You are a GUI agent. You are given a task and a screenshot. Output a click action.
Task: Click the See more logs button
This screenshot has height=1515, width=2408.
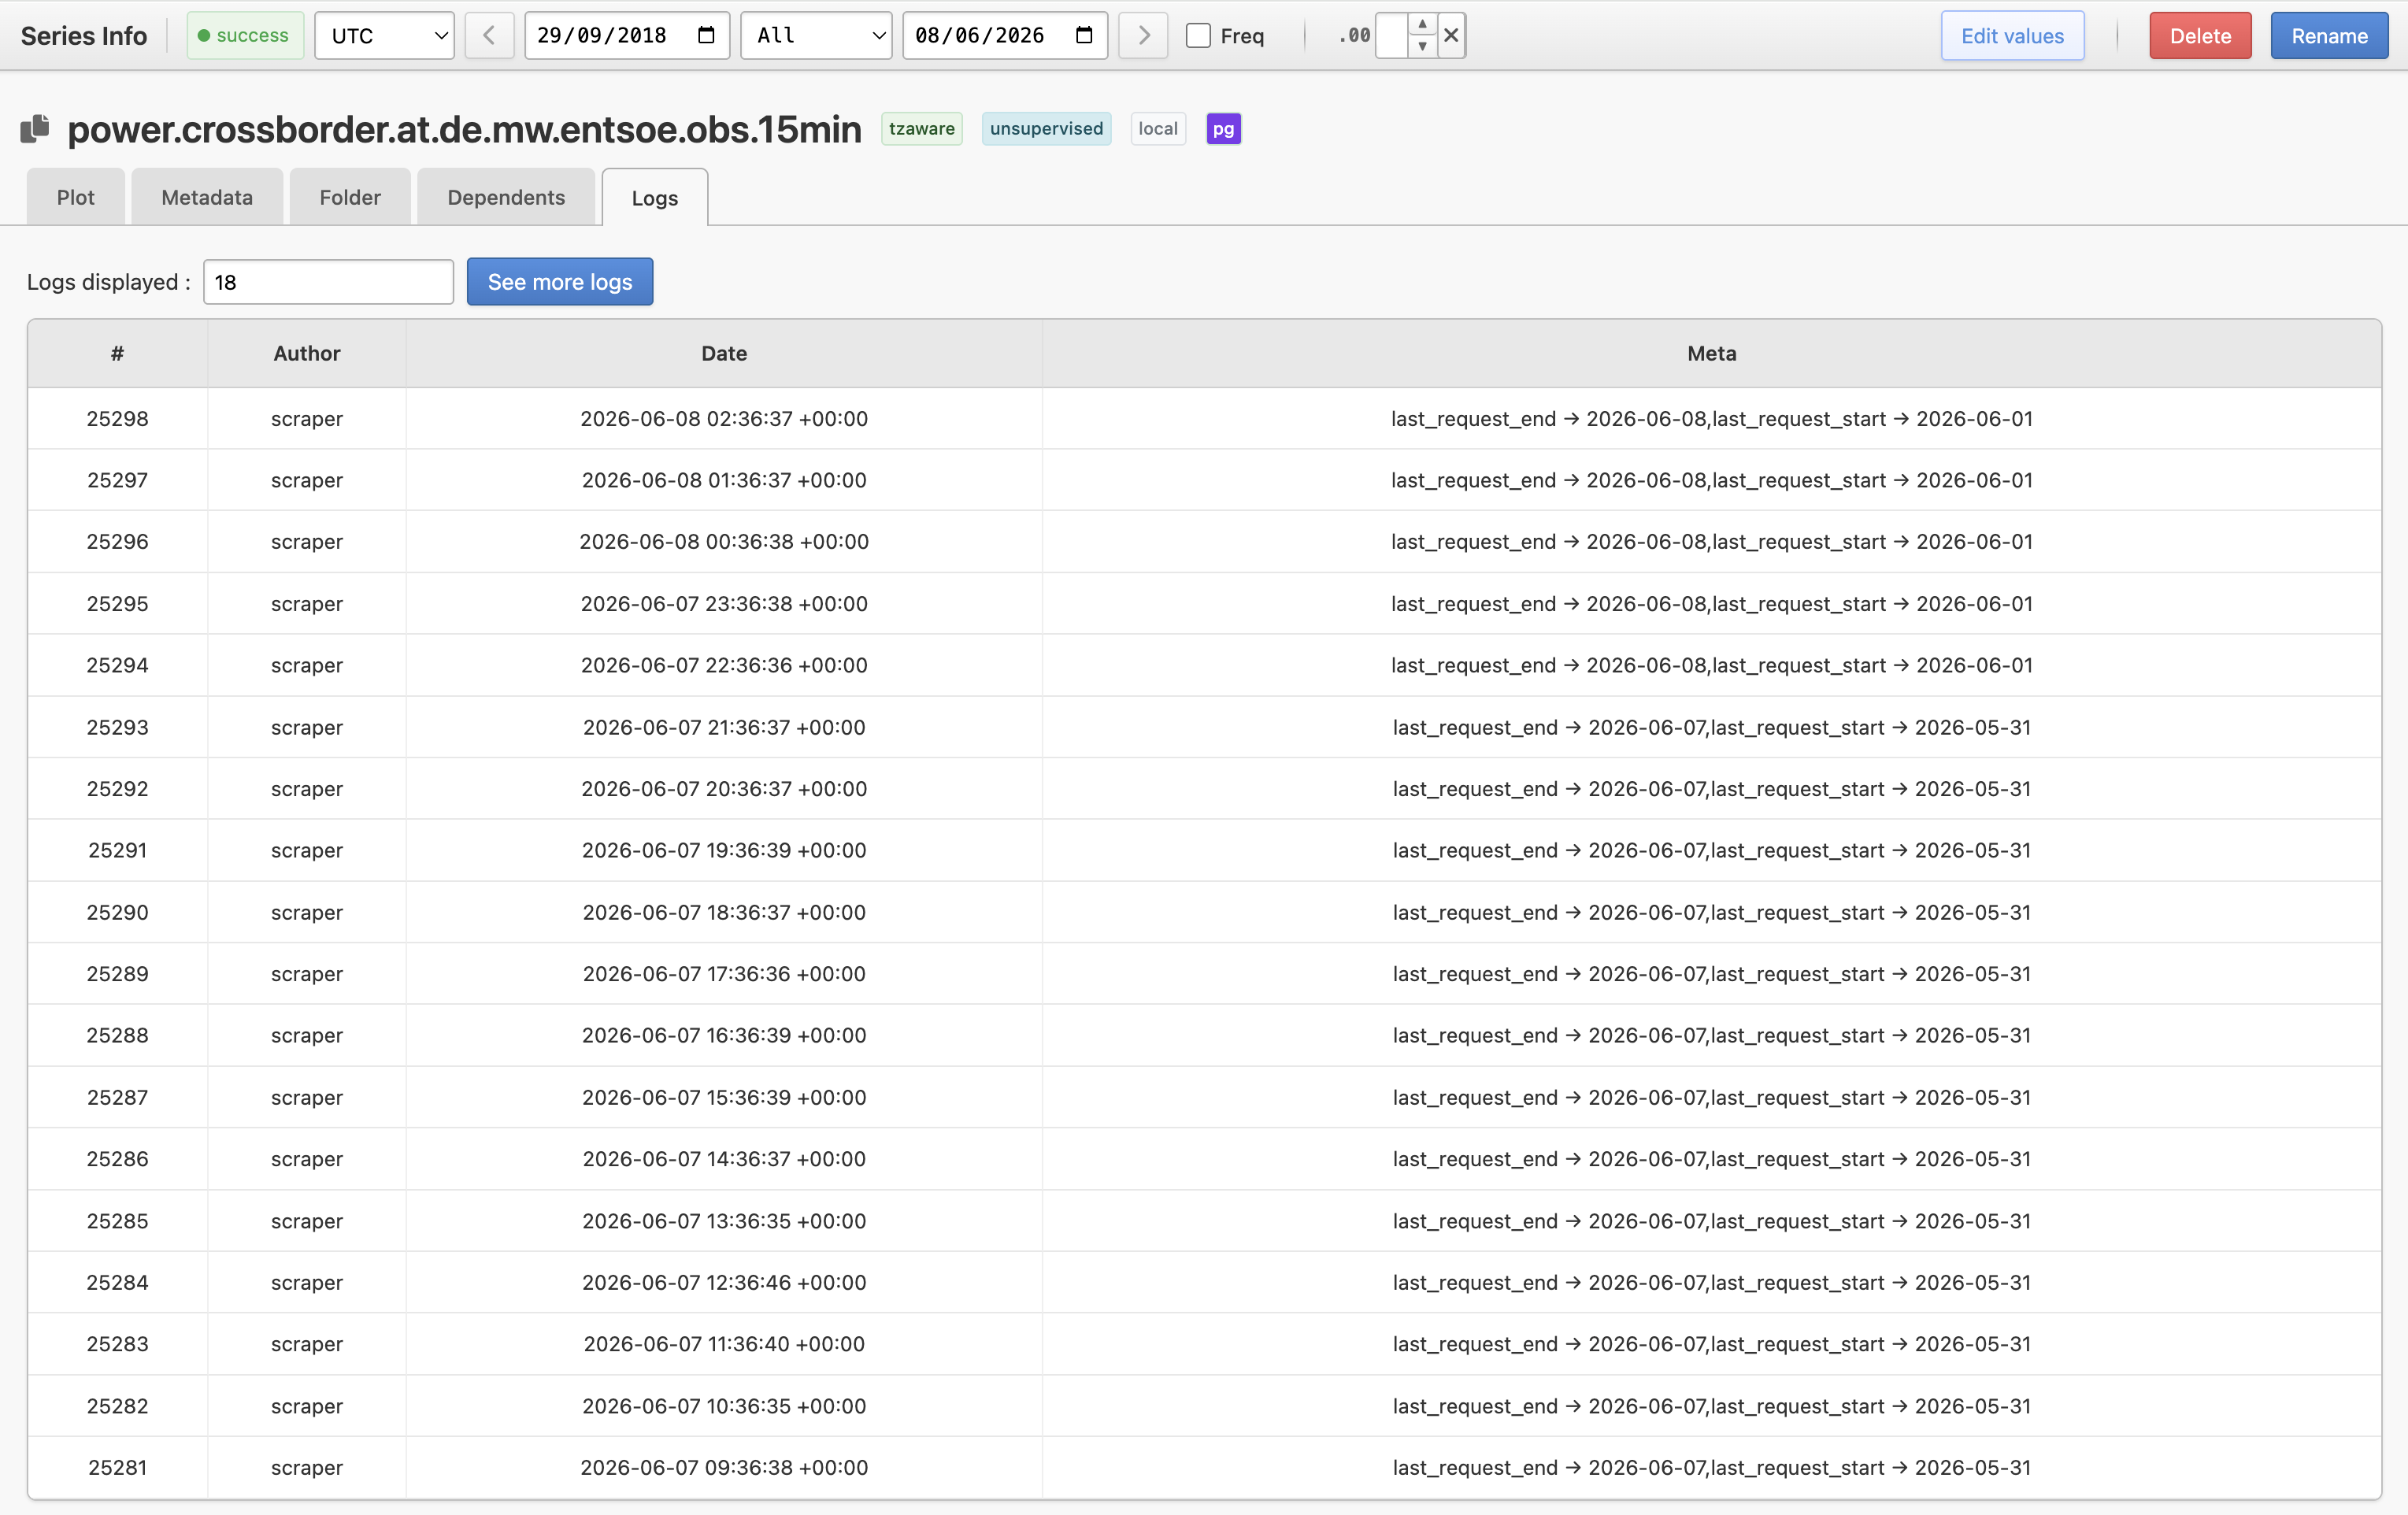560,282
